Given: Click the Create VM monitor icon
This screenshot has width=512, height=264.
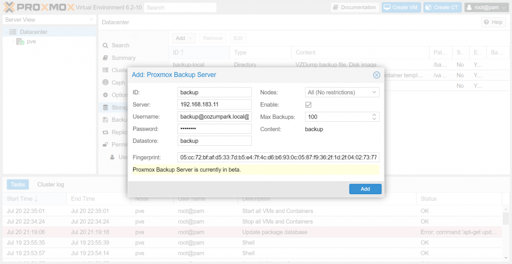Looking at the screenshot, I should (387, 7).
